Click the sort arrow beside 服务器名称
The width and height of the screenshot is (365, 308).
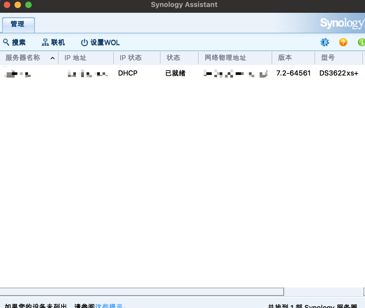coord(53,58)
